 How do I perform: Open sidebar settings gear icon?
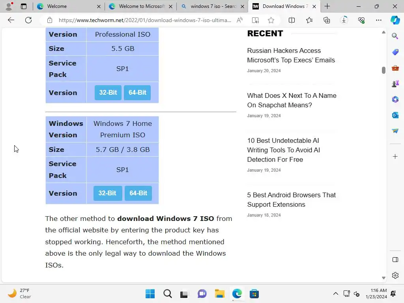(395, 275)
